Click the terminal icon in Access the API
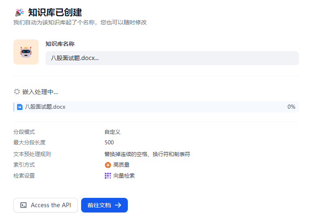The height and width of the screenshot is (223, 325). 24,205
